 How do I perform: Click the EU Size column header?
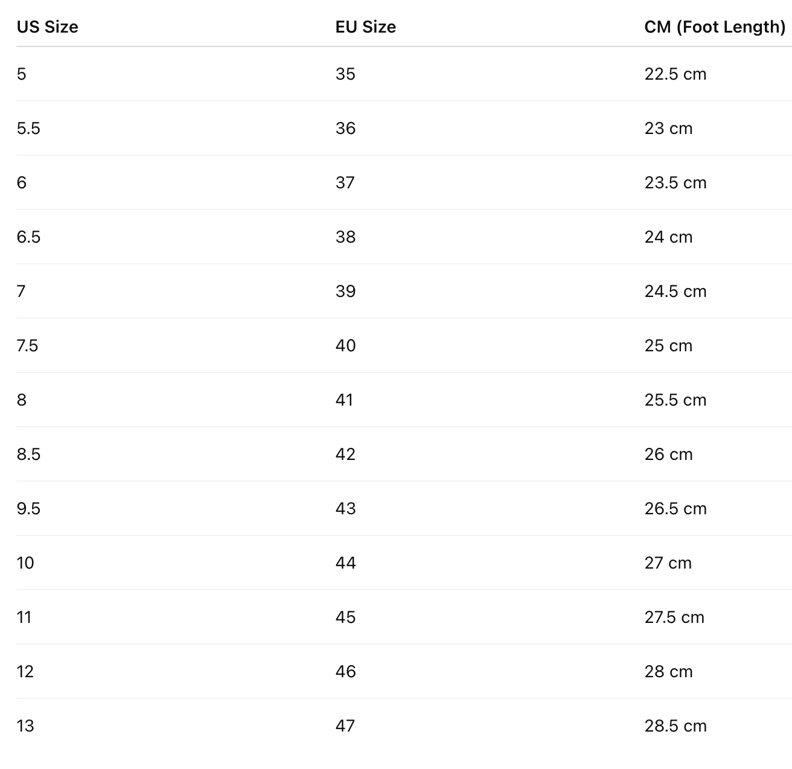(x=365, y=27)
